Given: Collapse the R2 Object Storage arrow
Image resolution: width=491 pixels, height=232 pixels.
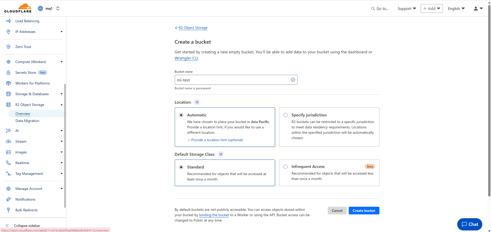Looking at the screenshot, I should (x=62, y=105).
